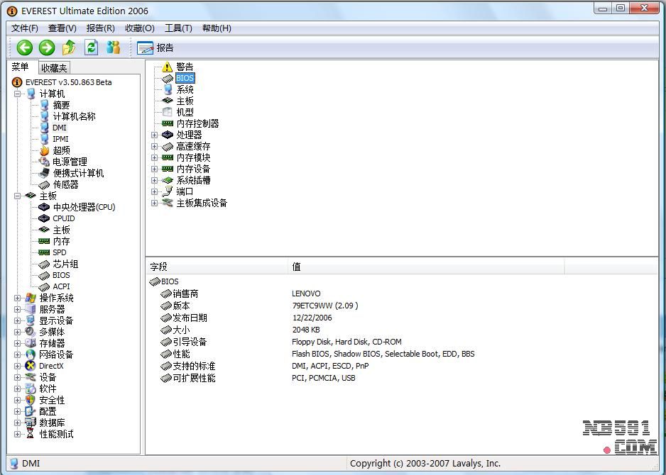Image resolution: width=666 pixels, height=475 pixels.
Task: Select 中央处理器(CPU) in the left tree
Action: (x=83, y=207)
